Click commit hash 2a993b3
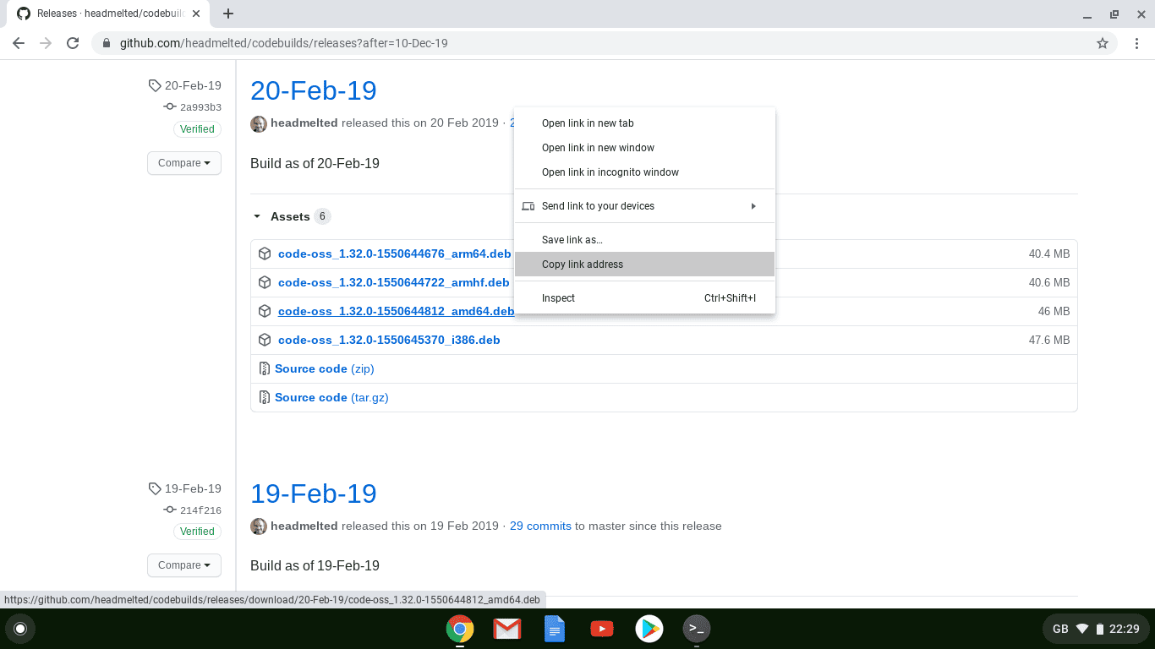This screenshot has height=649, width=1155. tap(200, 107)
